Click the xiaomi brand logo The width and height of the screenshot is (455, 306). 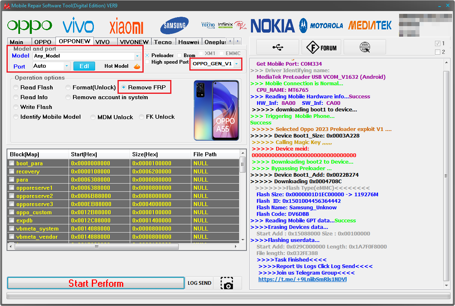(x=126, y=26)
